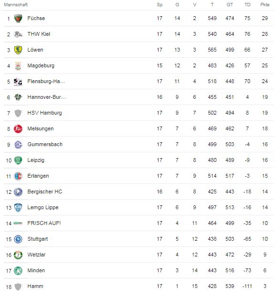Click the red Melsungen team logo

point(18,129)
